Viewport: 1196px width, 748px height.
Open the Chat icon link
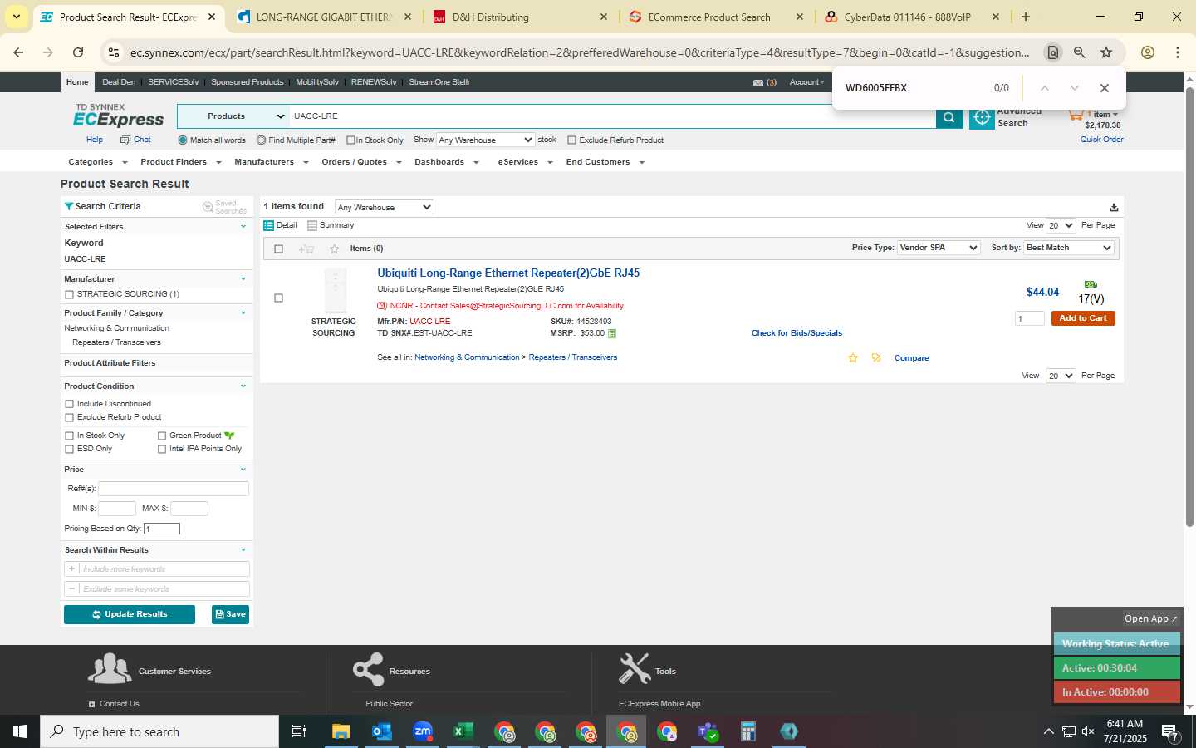pos(125,140)
